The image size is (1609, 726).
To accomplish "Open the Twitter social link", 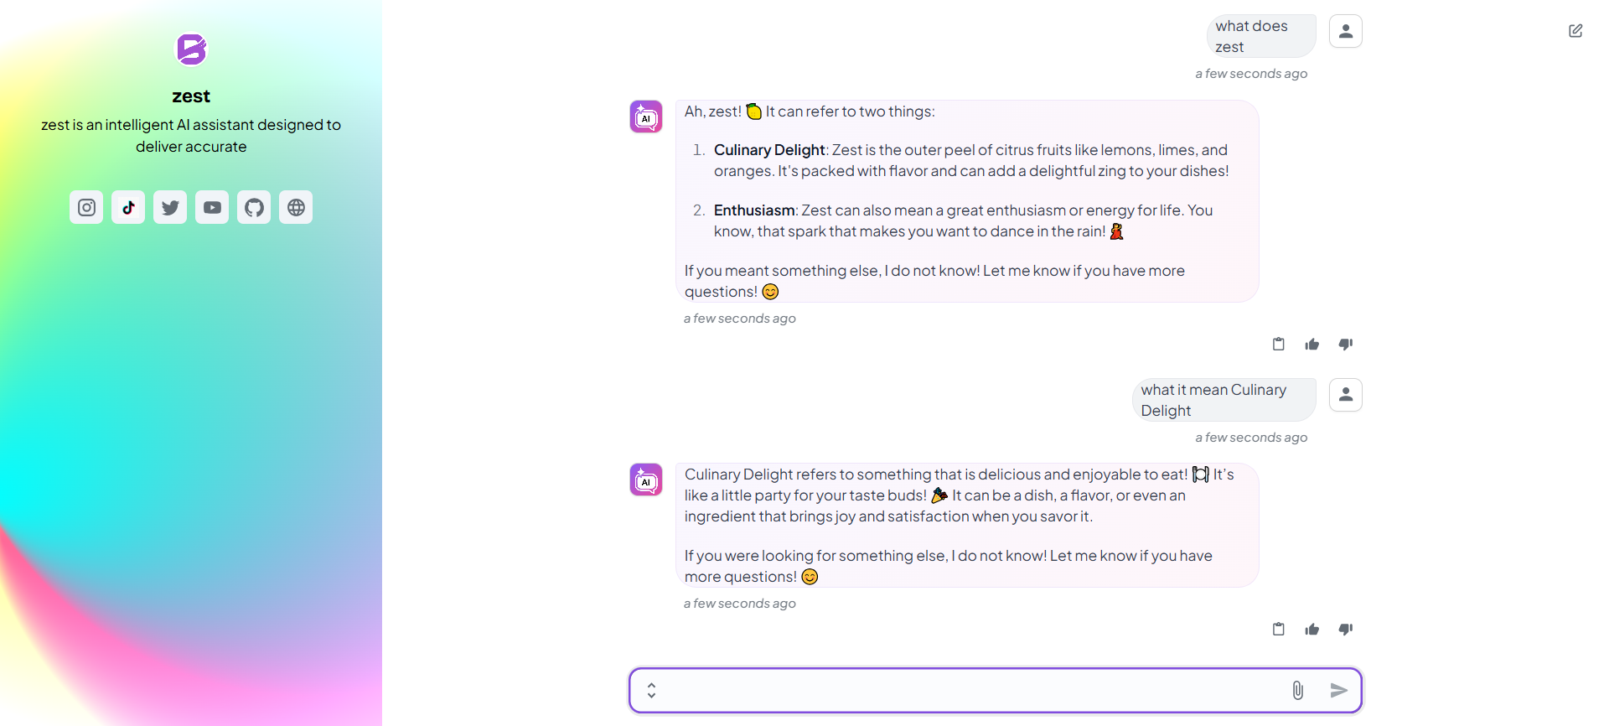I will click(170, 207).
